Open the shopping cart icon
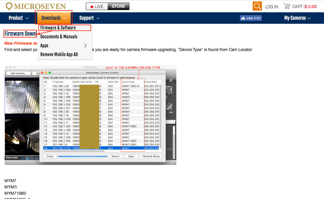 (287, 6)
